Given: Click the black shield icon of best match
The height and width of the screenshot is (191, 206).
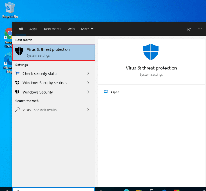Looking at the screenshot, I should pos(19,51).
